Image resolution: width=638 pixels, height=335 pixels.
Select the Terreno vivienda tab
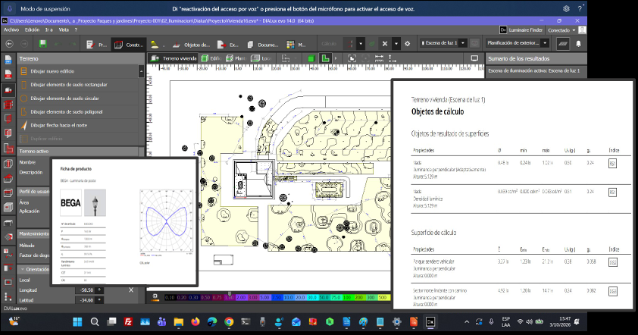coord(174,58)
